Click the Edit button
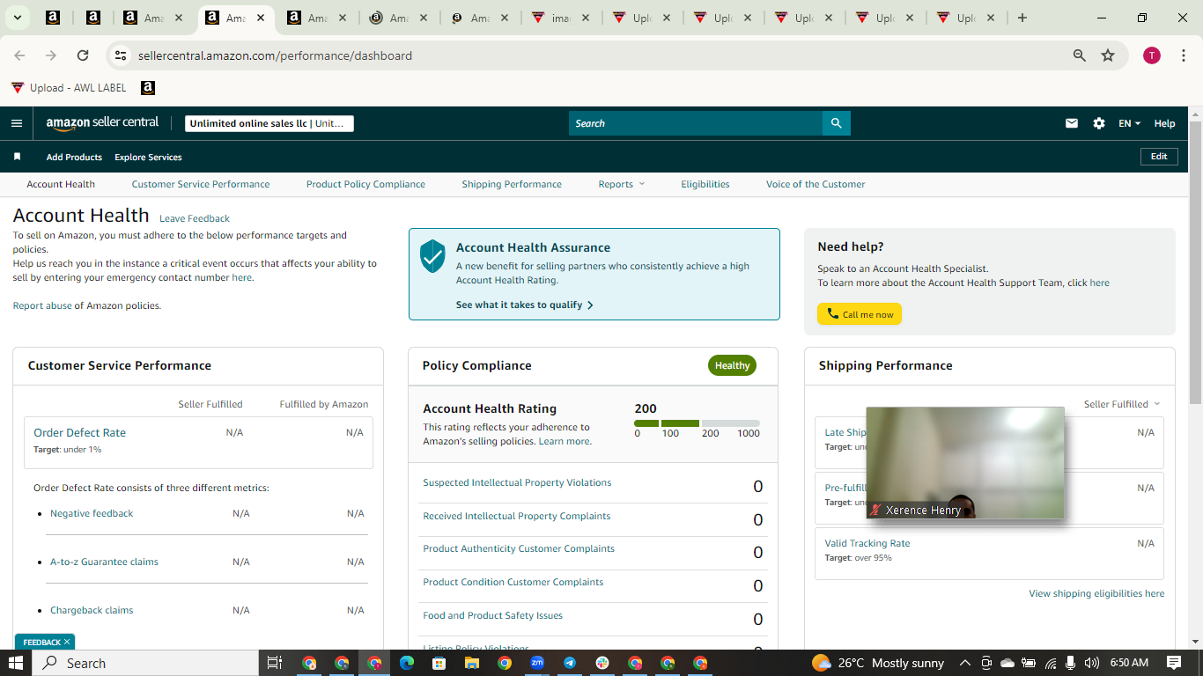Screen dimensions: 1203x676 click(1159, 156)
